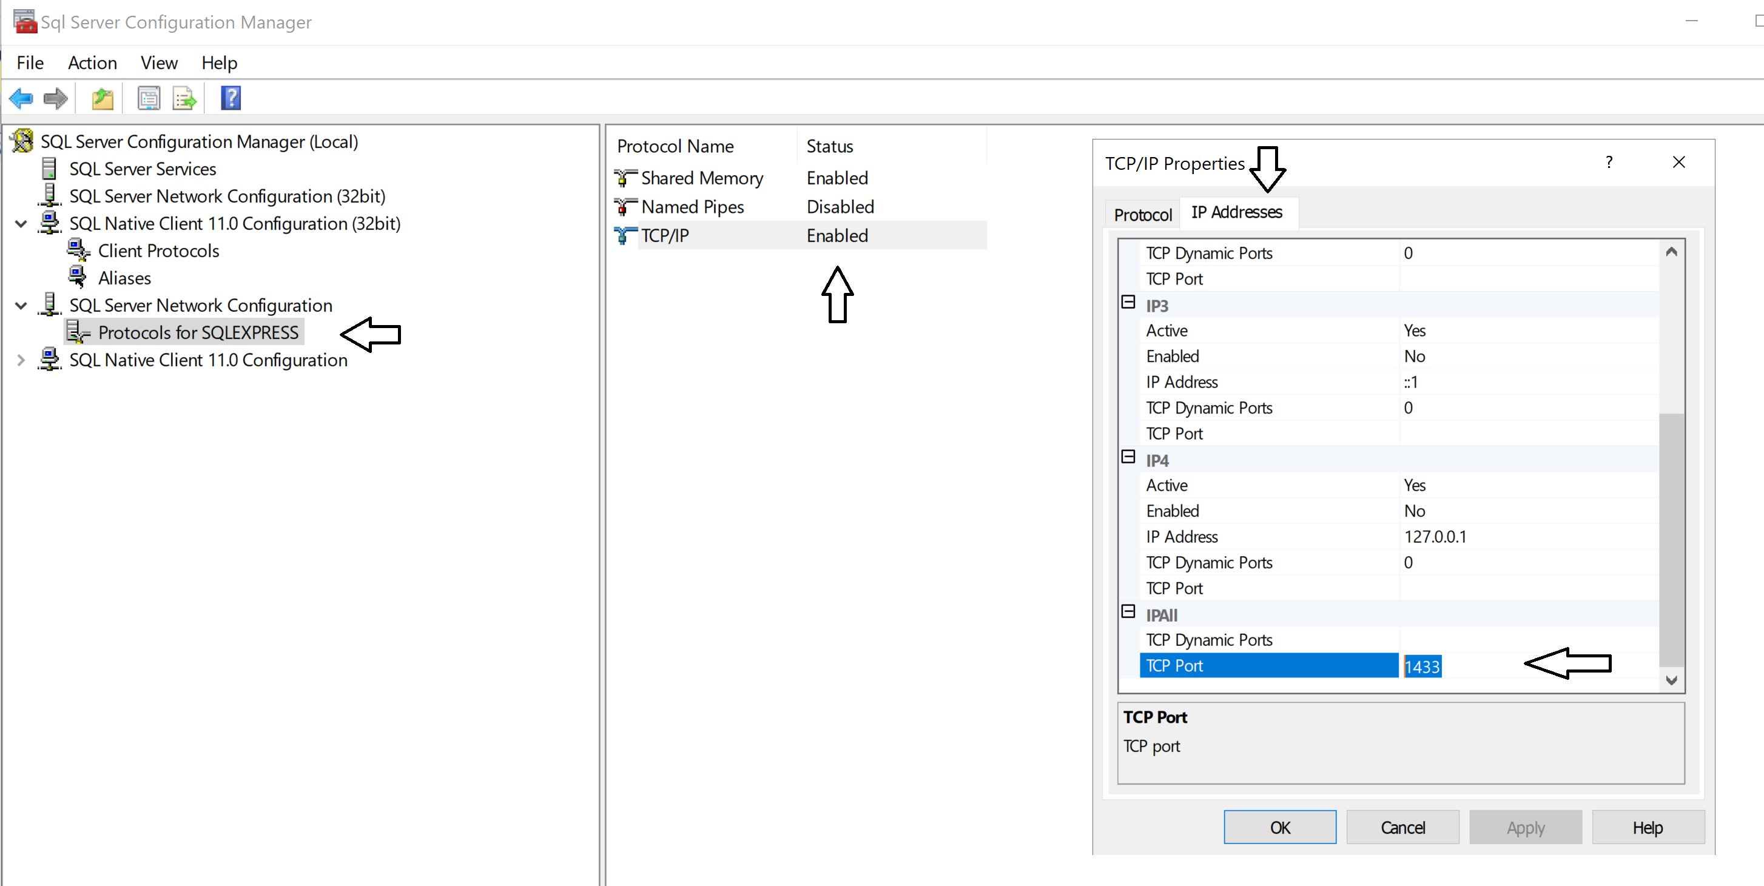Collapse the IPAll property group
This screenshot has width=1764, height=886.
click(1128, 611)
